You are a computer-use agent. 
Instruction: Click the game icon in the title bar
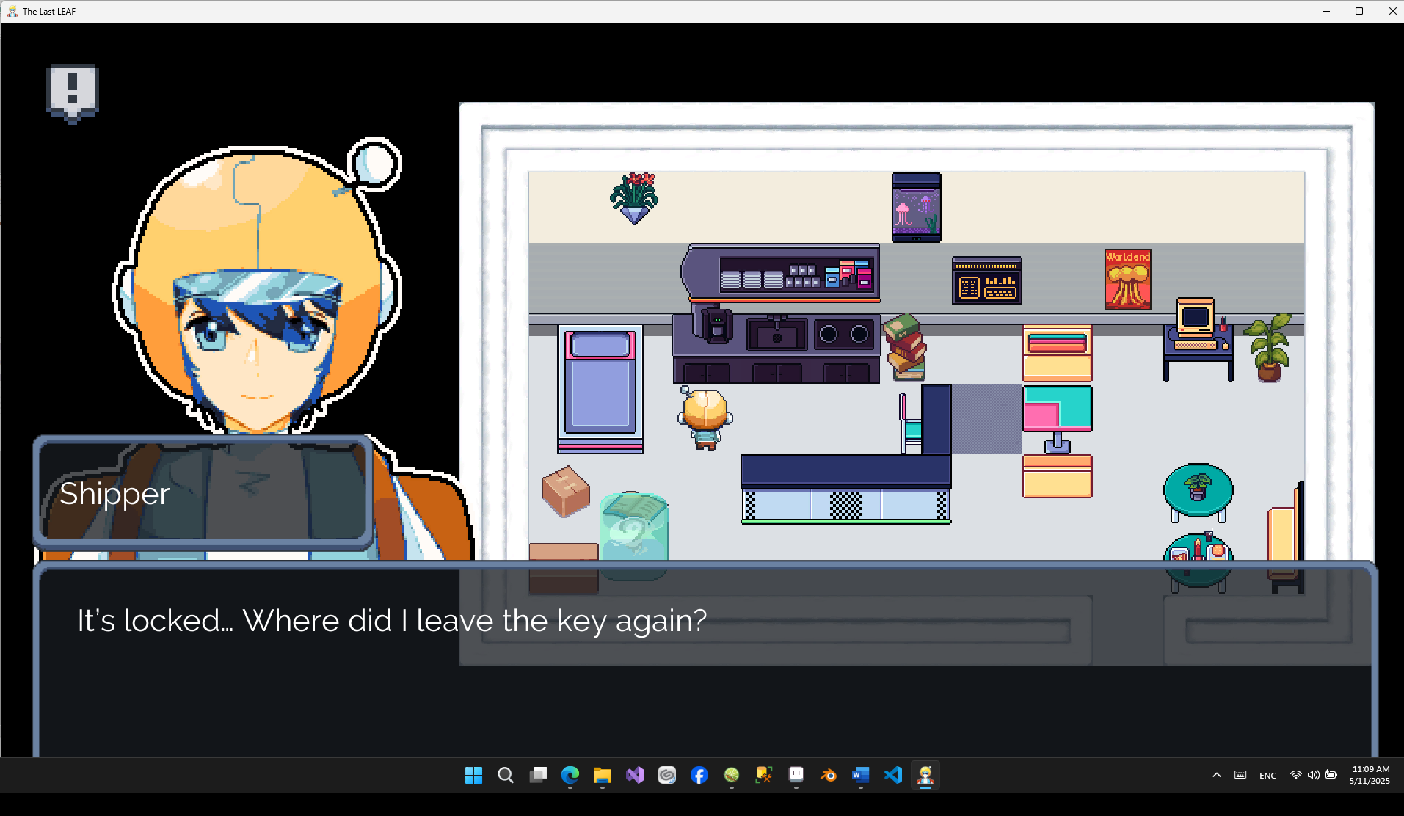tap(12, 11)
